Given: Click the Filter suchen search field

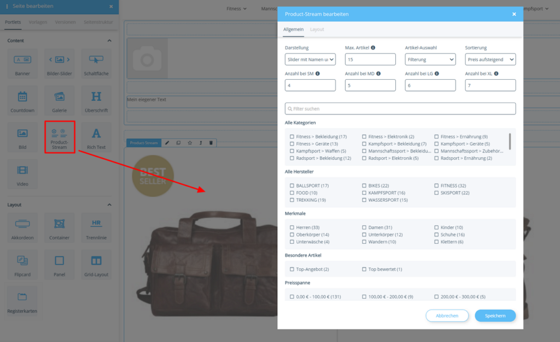Looking at the screenshot, I should (x=400, y=108).
